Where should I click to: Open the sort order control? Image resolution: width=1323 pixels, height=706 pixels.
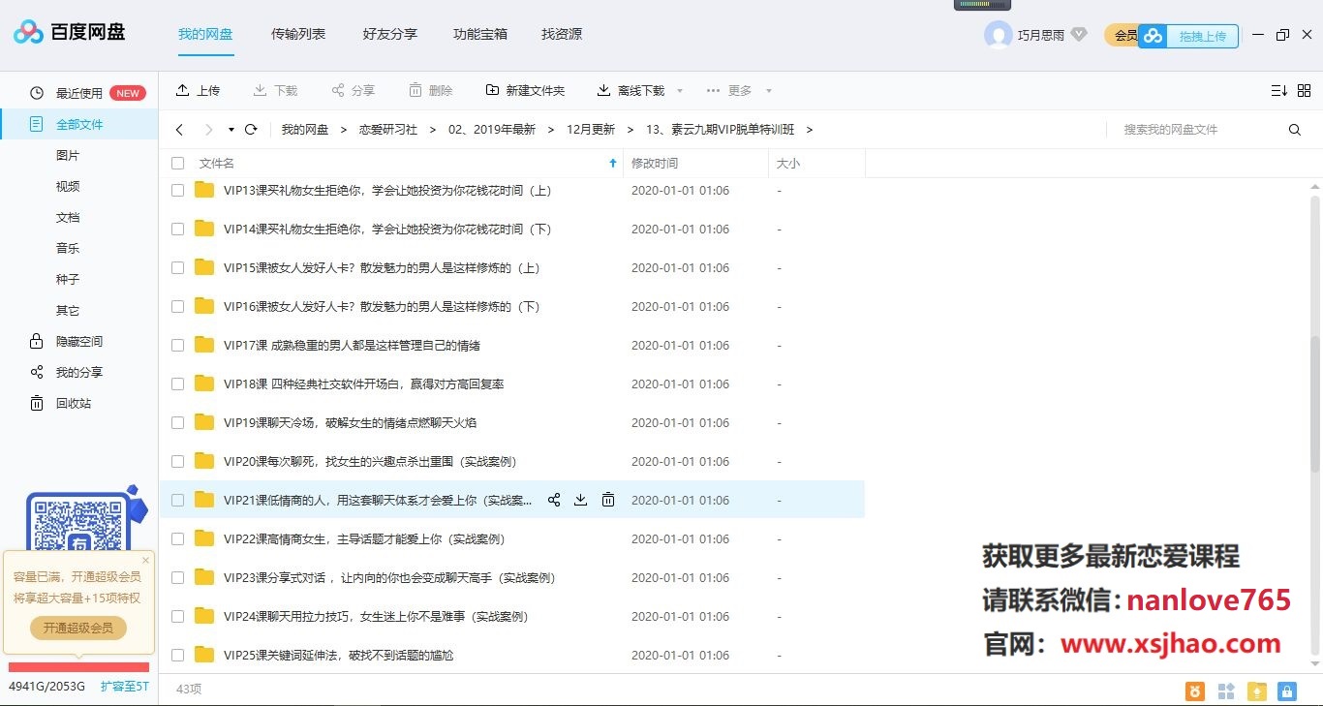click(1278, 90)
